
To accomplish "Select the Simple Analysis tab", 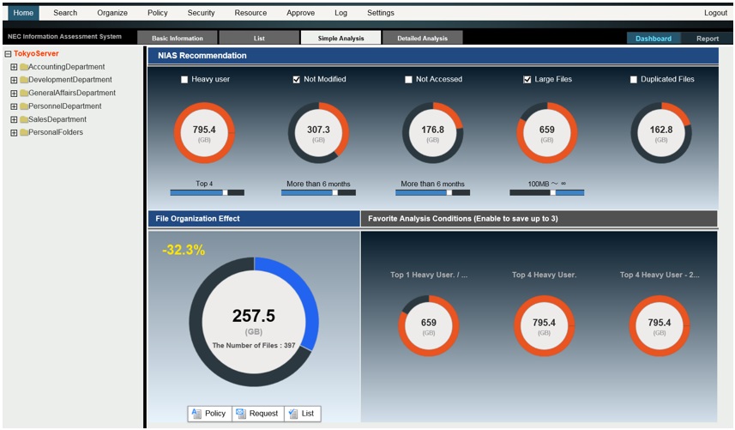I will (340, 38).
